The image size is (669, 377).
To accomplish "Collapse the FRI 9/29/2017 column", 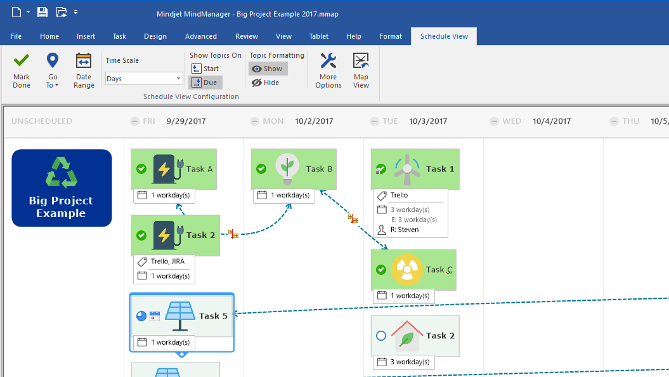I will (x=134, y=121).
